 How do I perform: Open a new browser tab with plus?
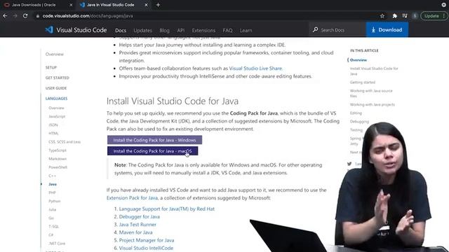(158, 5)
